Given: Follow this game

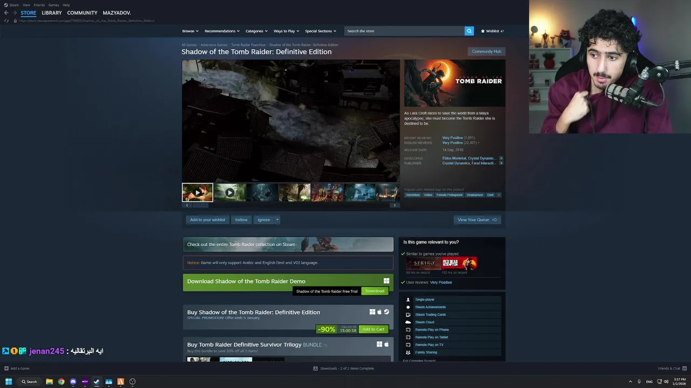Looking at the screenshot, I should pyautogui.click(x=241, y=220).
